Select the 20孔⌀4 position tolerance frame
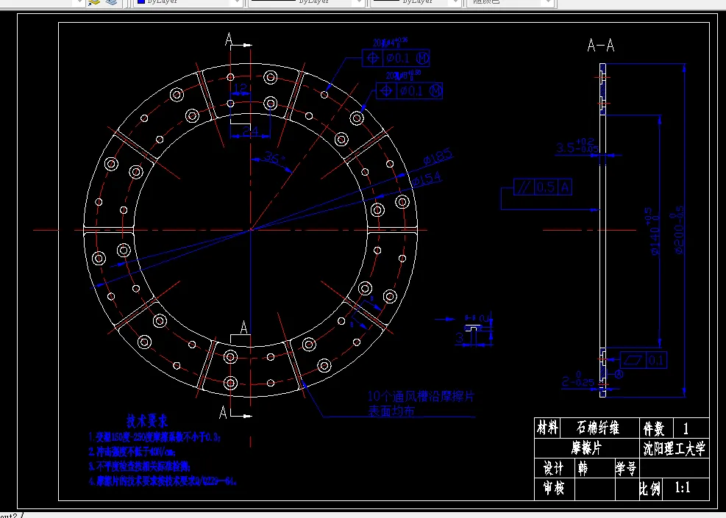Viewport: 726px width, 518px height. tap(396, 58)
